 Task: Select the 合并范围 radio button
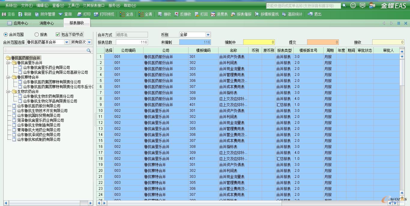pos(6,35)
